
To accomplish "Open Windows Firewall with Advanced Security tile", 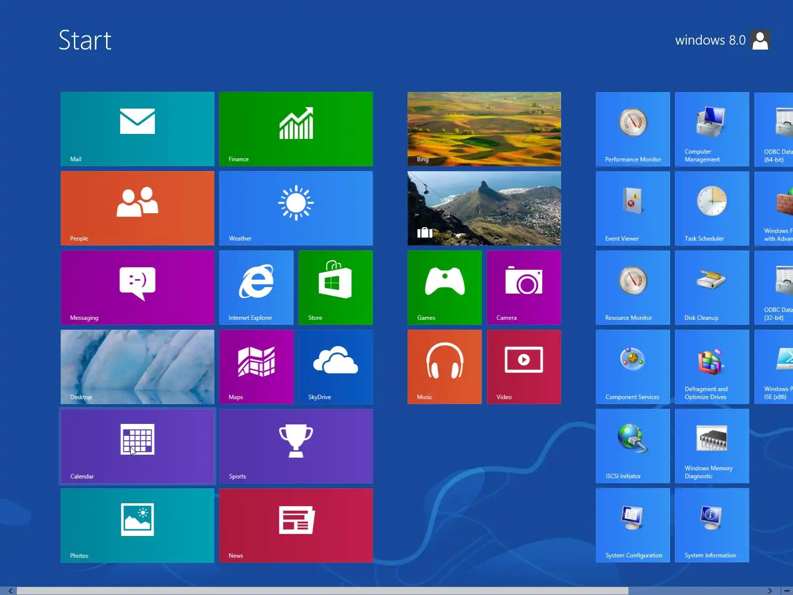I will point(774,208).
